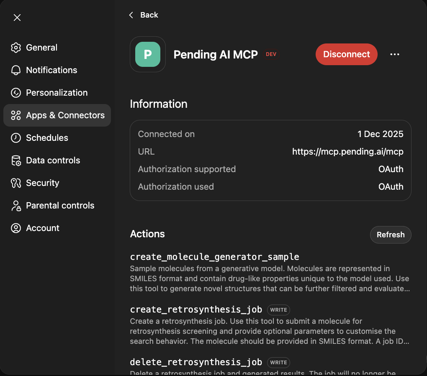Click the Account profile icon

click(16, 228)
